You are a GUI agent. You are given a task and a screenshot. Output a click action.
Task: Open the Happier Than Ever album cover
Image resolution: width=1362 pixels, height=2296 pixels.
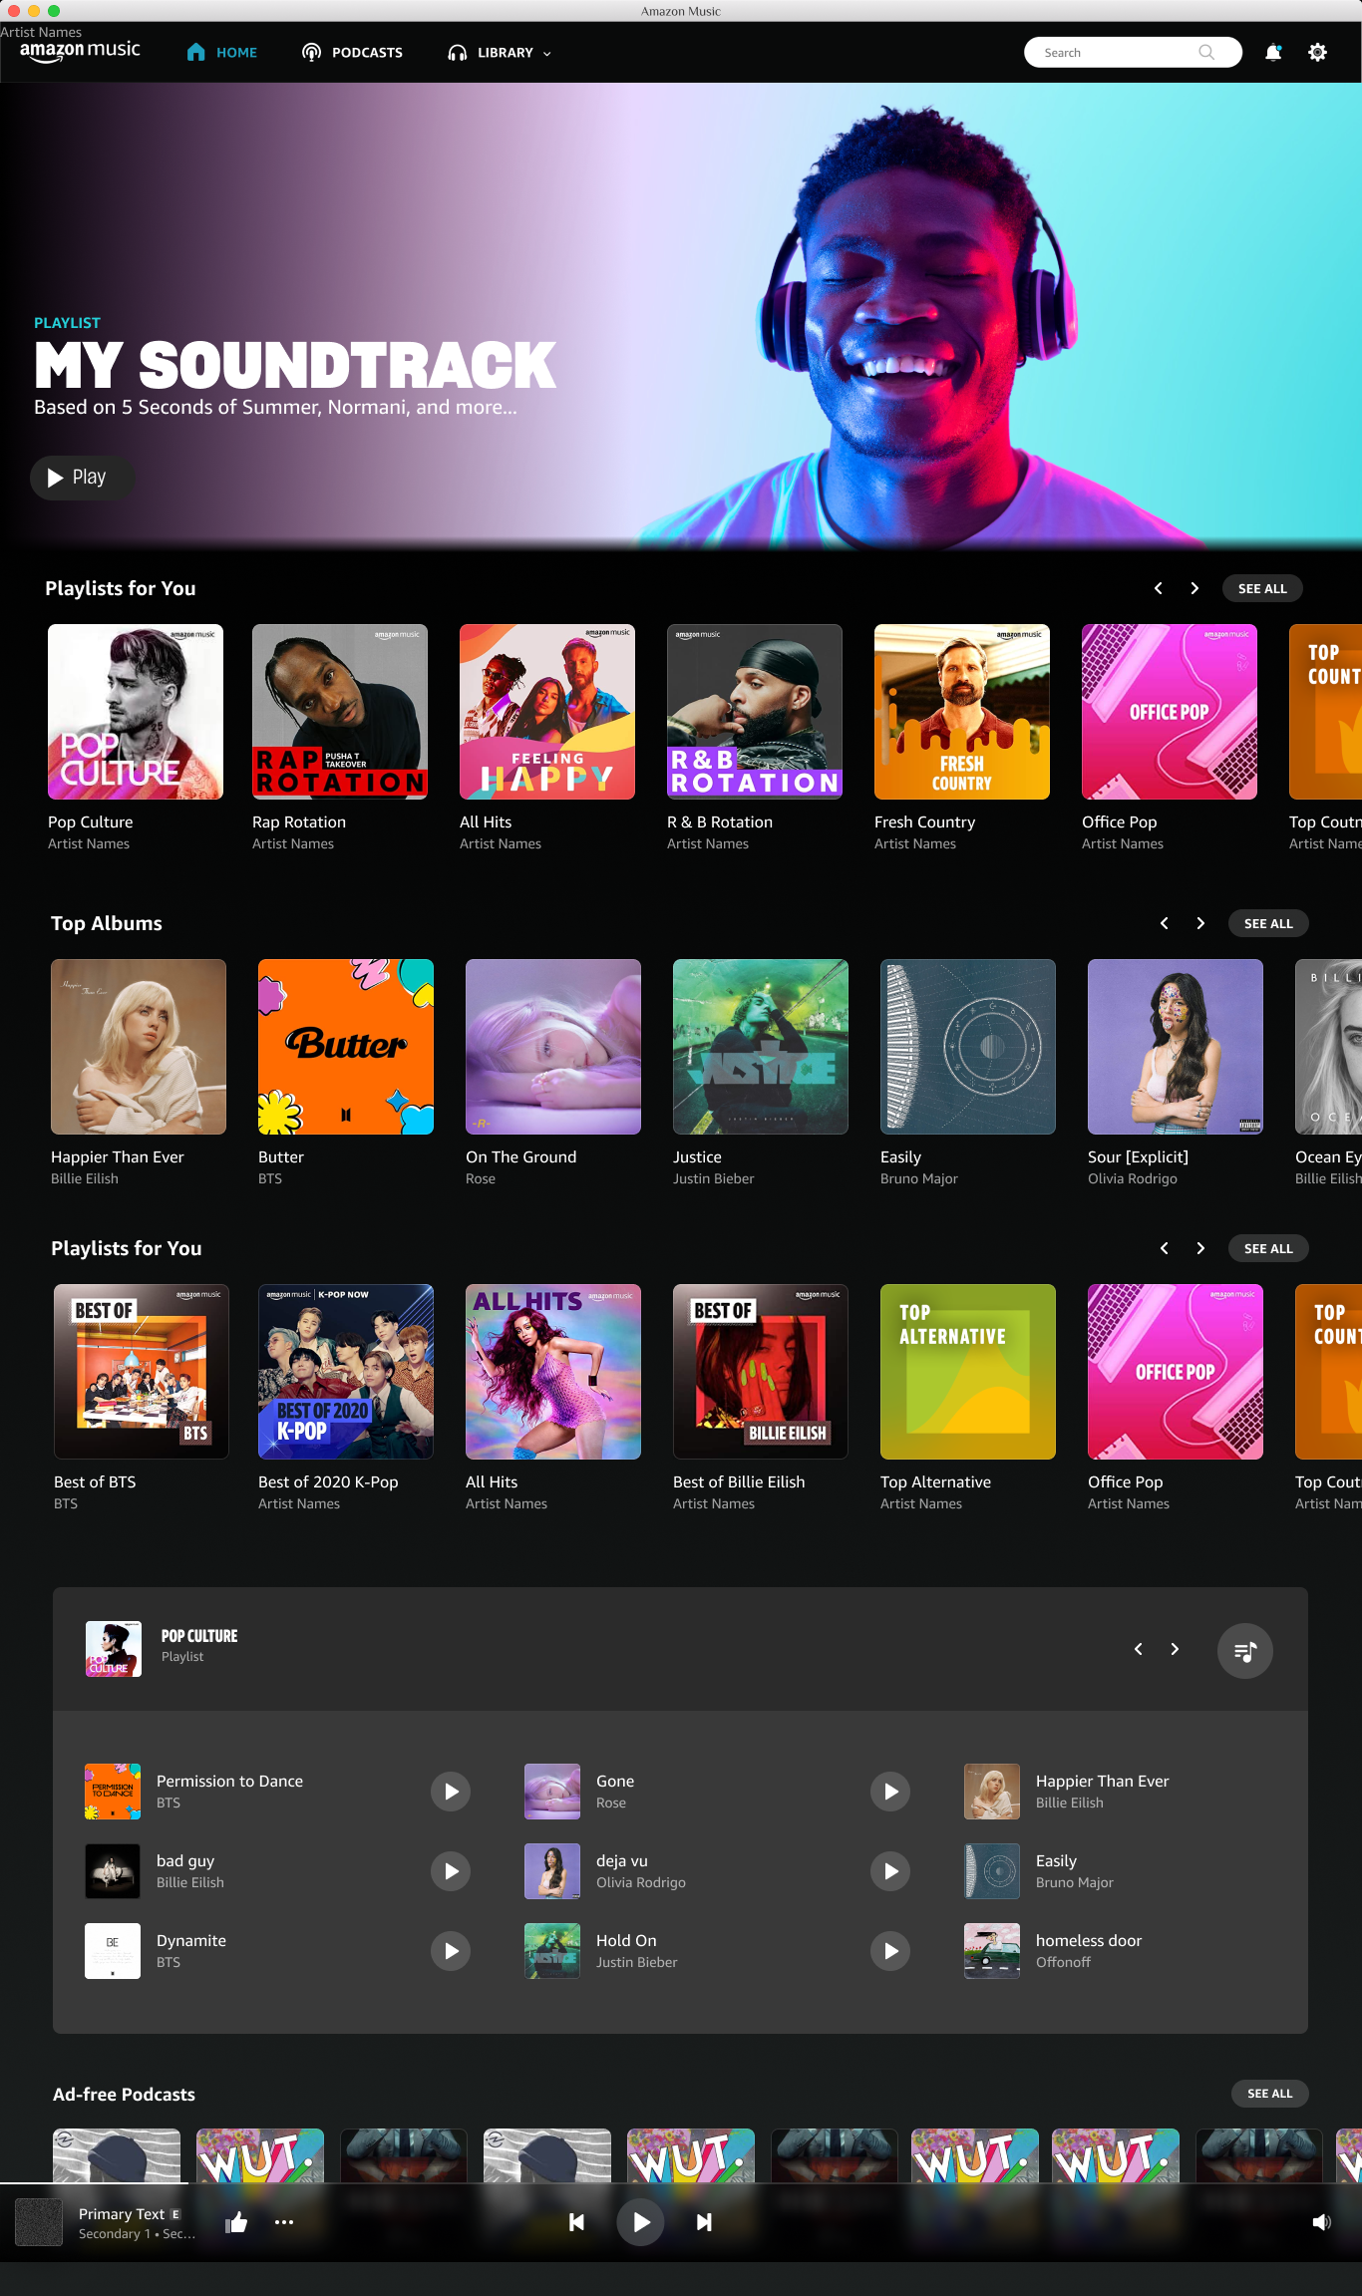click(x=139, y=1047)
